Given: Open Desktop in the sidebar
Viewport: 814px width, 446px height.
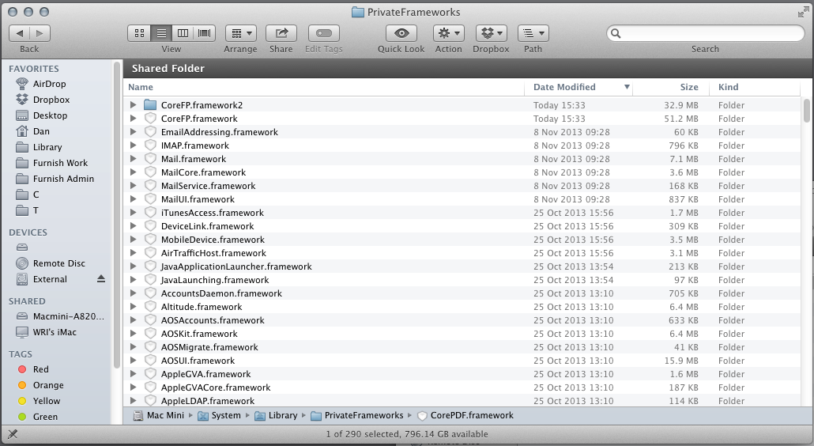Looking at the screenshot, I should tap(50, 115).
